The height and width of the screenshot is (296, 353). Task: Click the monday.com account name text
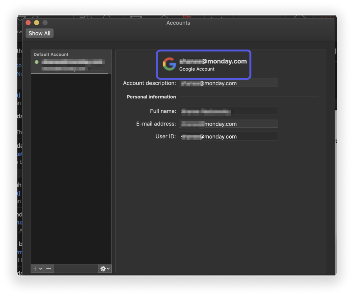[x=213, y=61]
